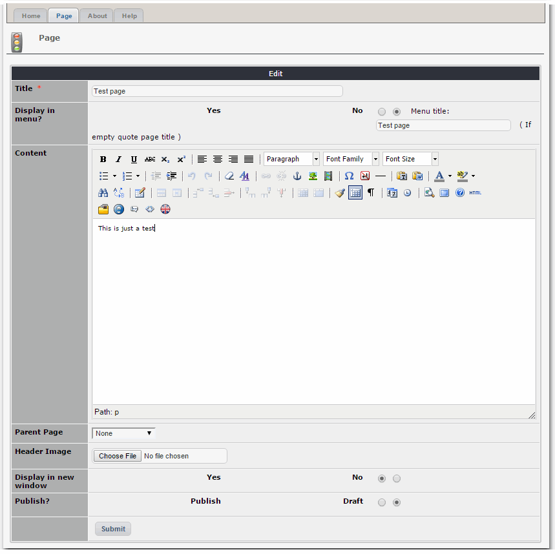Center align the text
The height and width of the screenshot is (554, 555).
point(218,159)
